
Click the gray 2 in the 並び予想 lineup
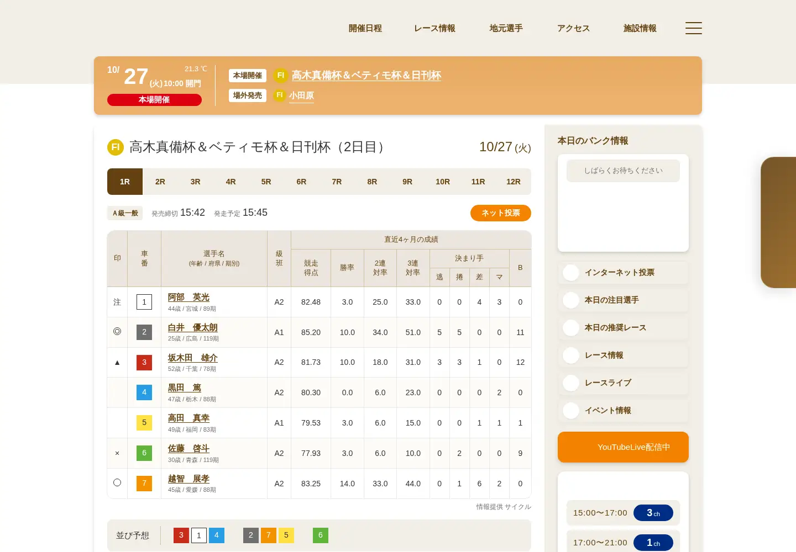pyautogui.click(x=251, y=535)
